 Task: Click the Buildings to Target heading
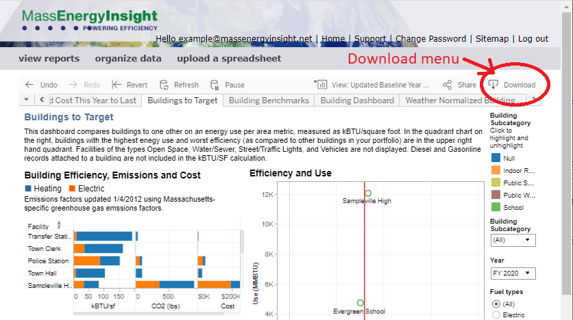(x=69, y=117)
